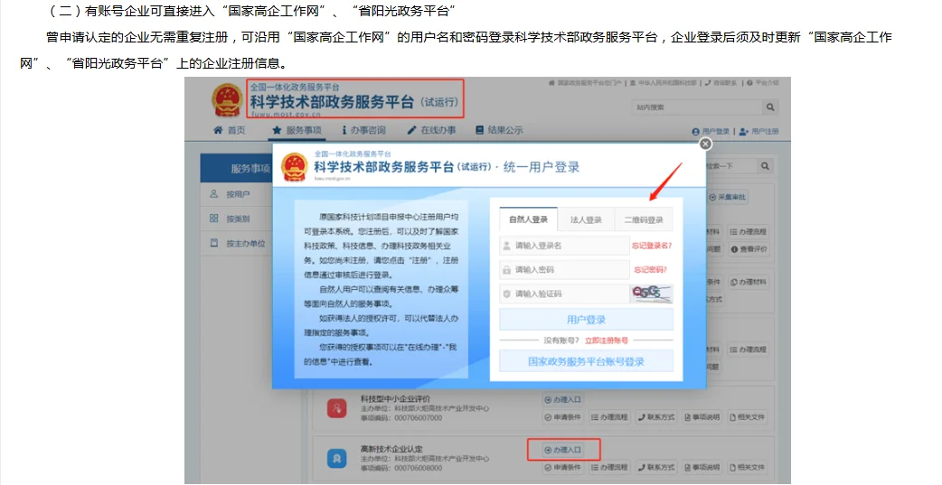Click the 高新技术企业认定 title text
The image size is (942, 485).
click(391, 449)
